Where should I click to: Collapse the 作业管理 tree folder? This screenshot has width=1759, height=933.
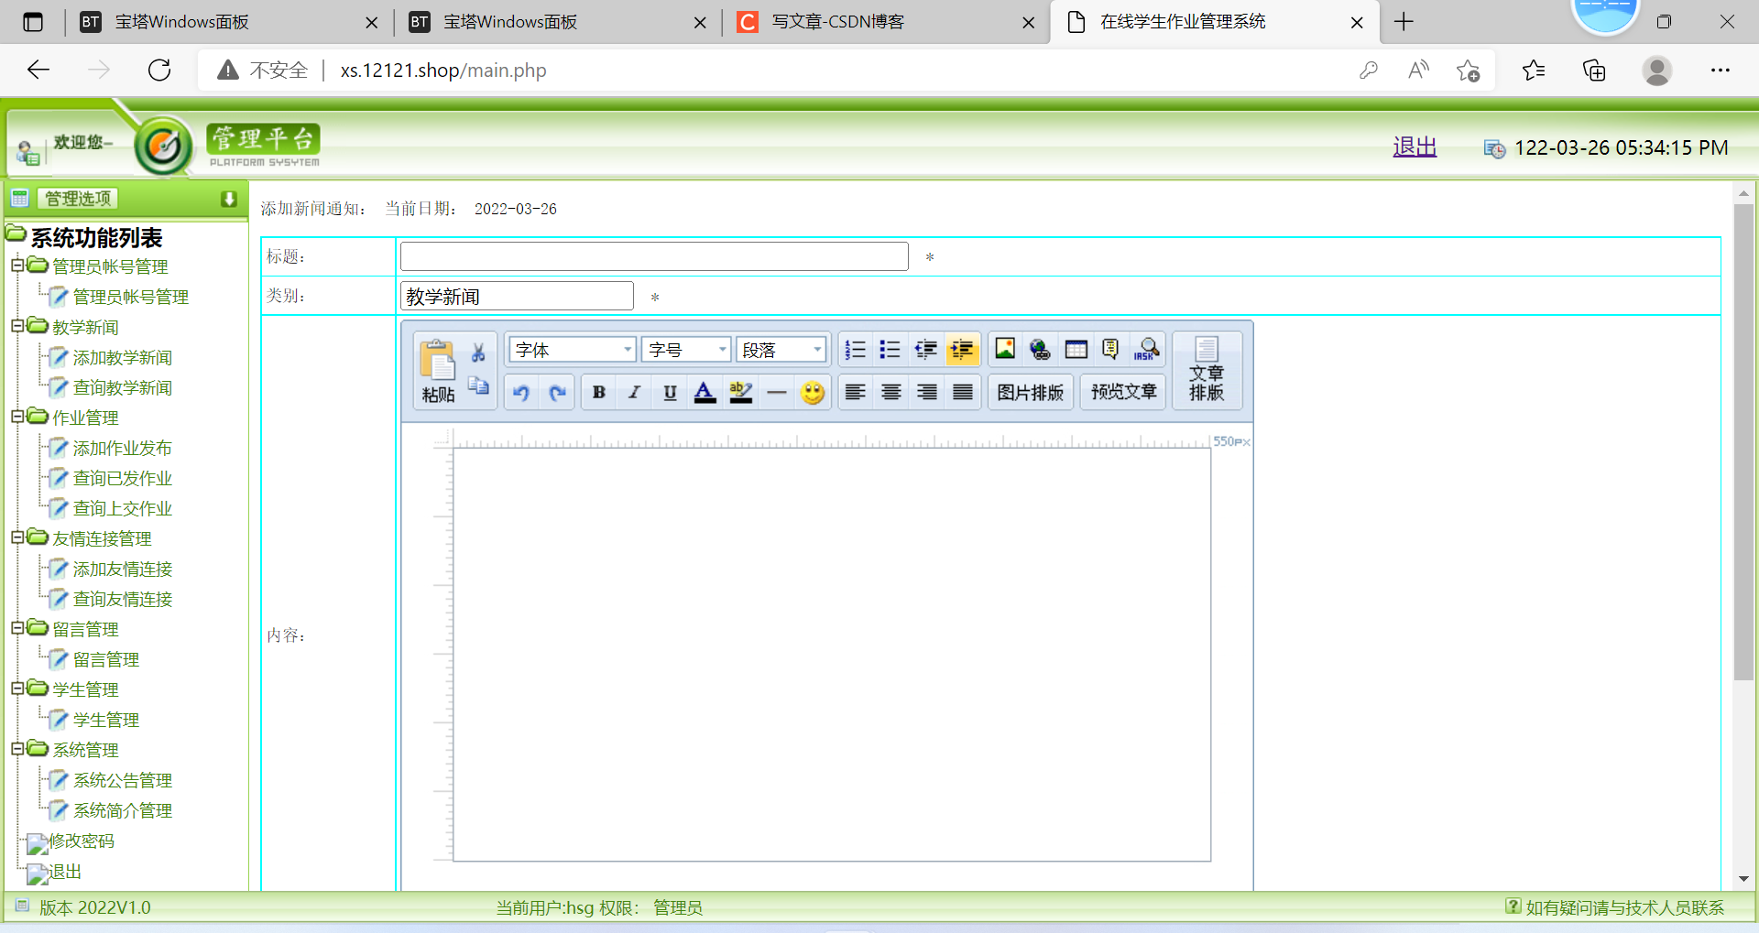(16, 417)
